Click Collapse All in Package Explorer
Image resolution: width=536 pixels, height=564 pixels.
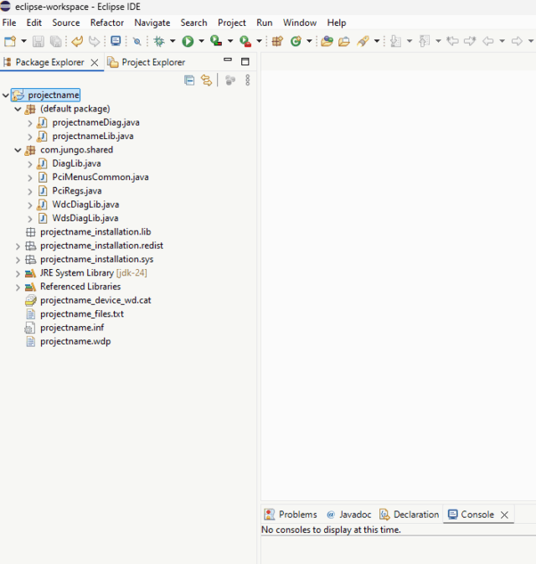click(x=189, y=80)
